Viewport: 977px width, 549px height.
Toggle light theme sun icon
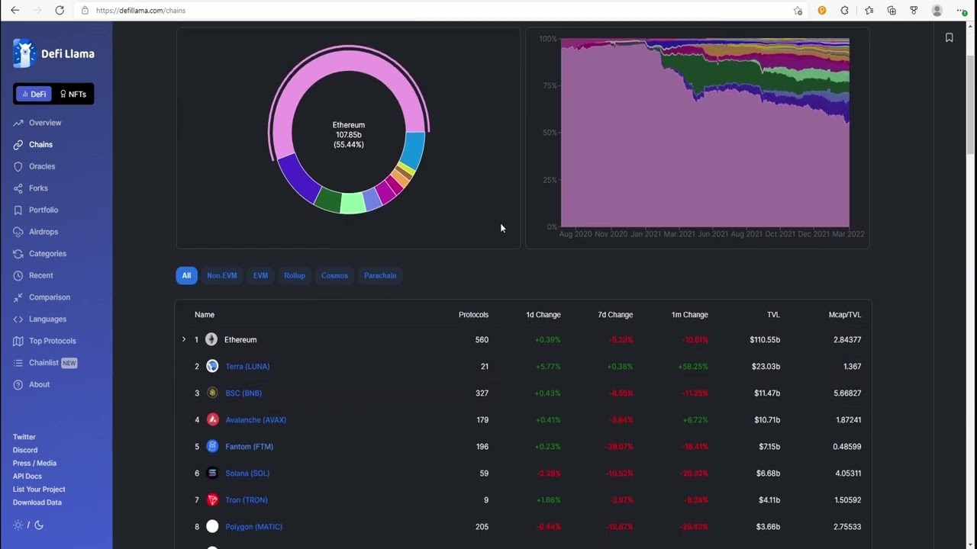coord(18,525)
